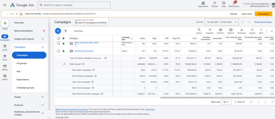Click help icon next to Total: Account
The image size is (275, 119).
point(83,64)
